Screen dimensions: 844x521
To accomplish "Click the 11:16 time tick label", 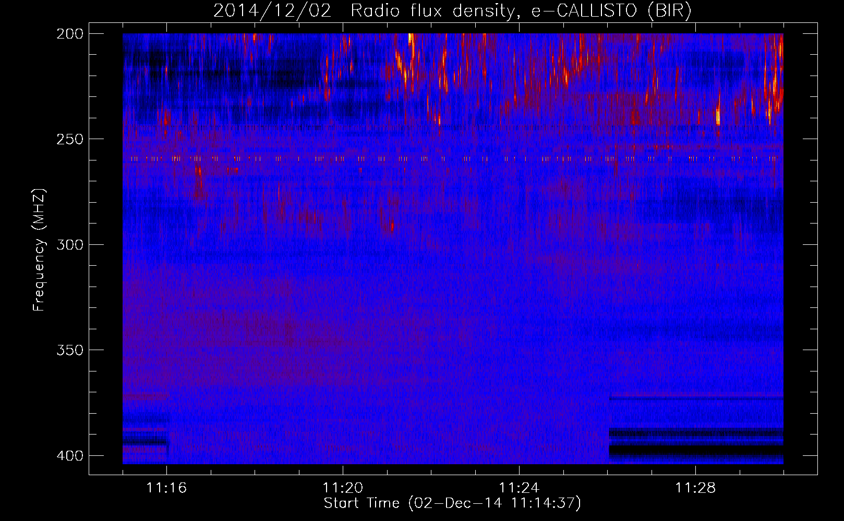I will (166, 488).
